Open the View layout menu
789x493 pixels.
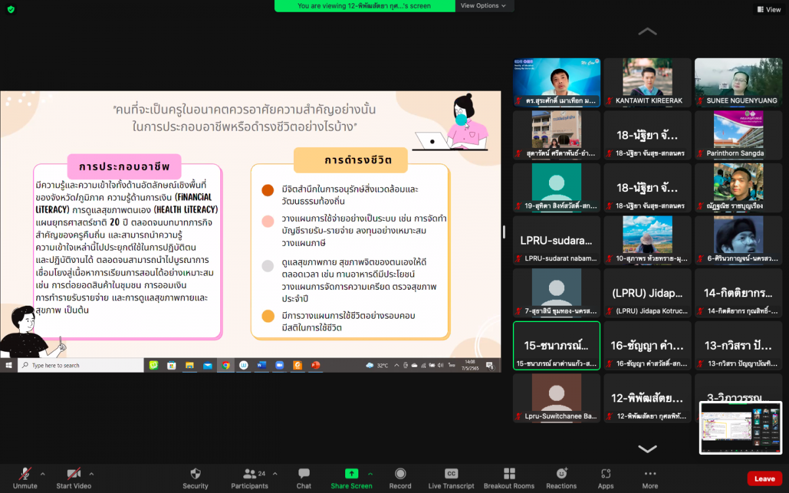(769, 9)
